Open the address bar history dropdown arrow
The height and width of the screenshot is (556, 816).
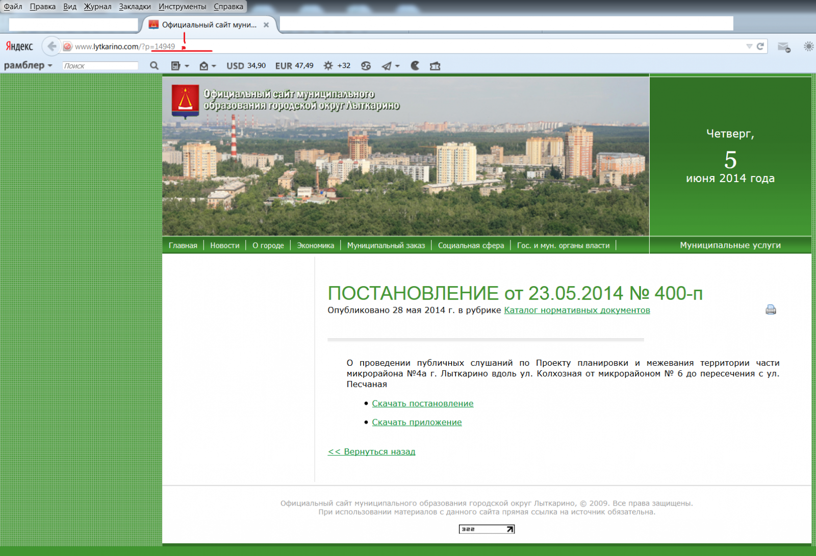[x=749, y=46]
